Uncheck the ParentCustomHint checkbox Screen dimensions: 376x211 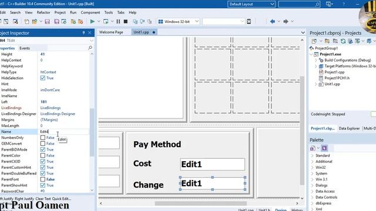click(43, 168)
